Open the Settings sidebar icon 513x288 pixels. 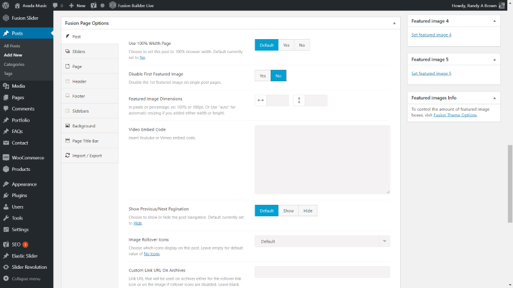coord(6,229)
